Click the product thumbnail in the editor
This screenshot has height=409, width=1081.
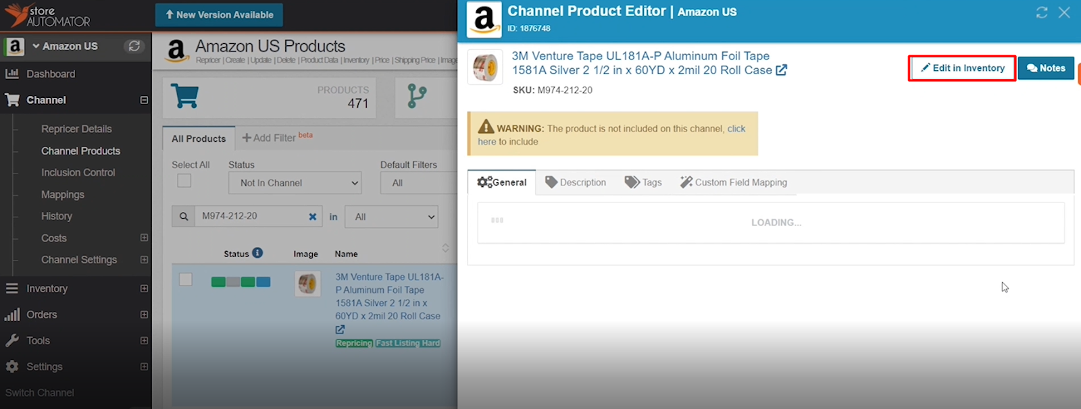click(485, 67)
